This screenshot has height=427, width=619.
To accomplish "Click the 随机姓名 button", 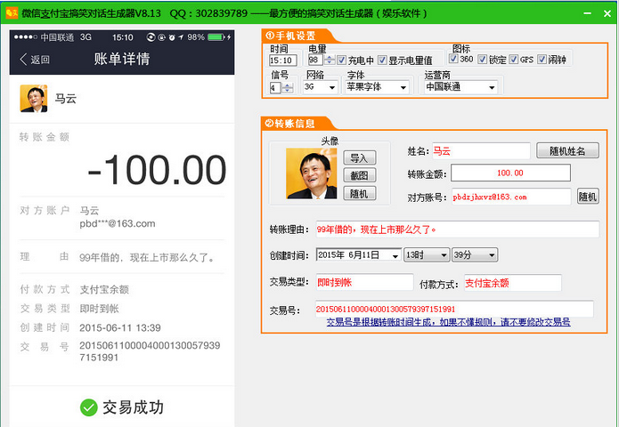I will click(x=568, y=150).
